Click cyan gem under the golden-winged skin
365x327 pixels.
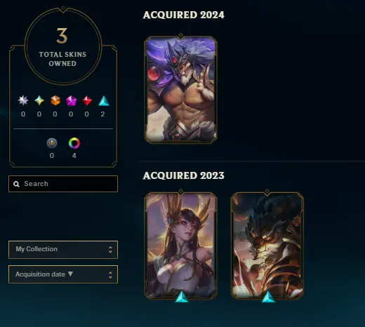[182, 297]
